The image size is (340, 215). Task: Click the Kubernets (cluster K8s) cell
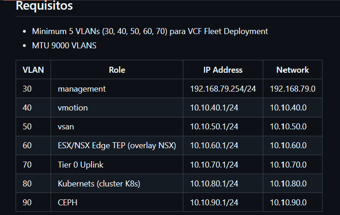[x=99, y=184]
